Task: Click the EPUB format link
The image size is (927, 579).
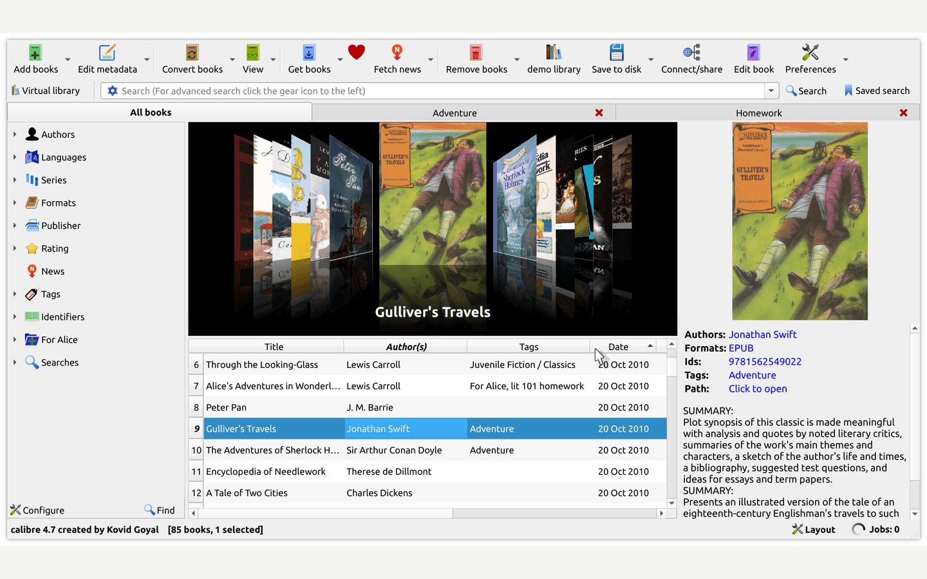Action: 741,348
